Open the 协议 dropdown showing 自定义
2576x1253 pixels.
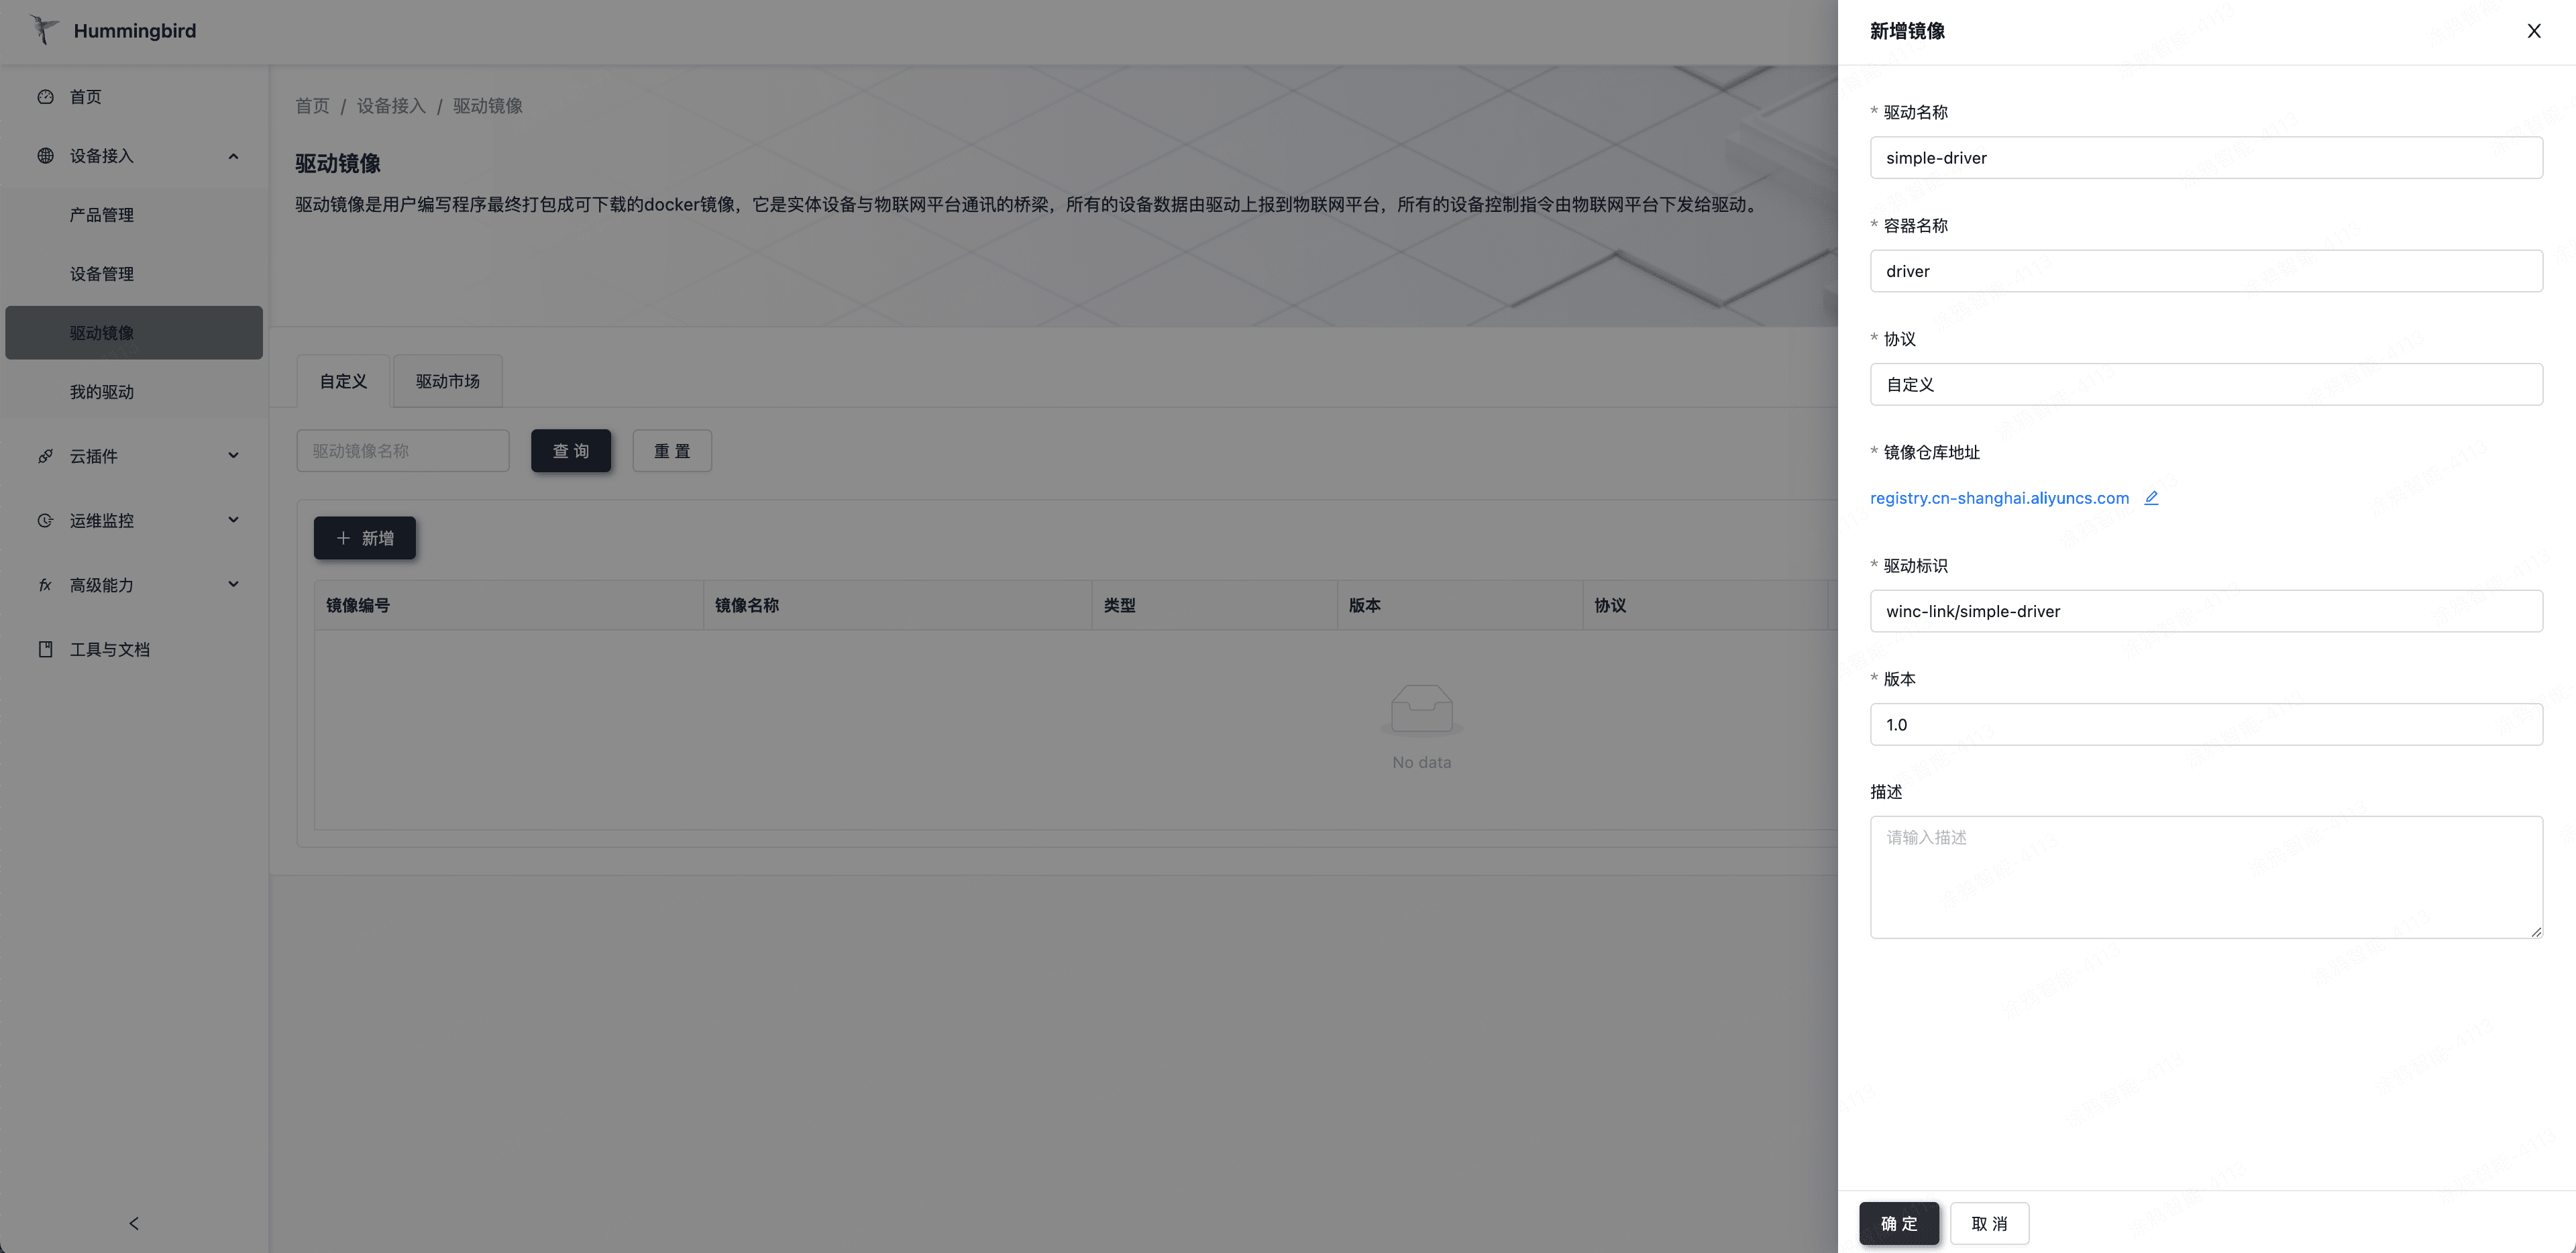coord(2205,384)
